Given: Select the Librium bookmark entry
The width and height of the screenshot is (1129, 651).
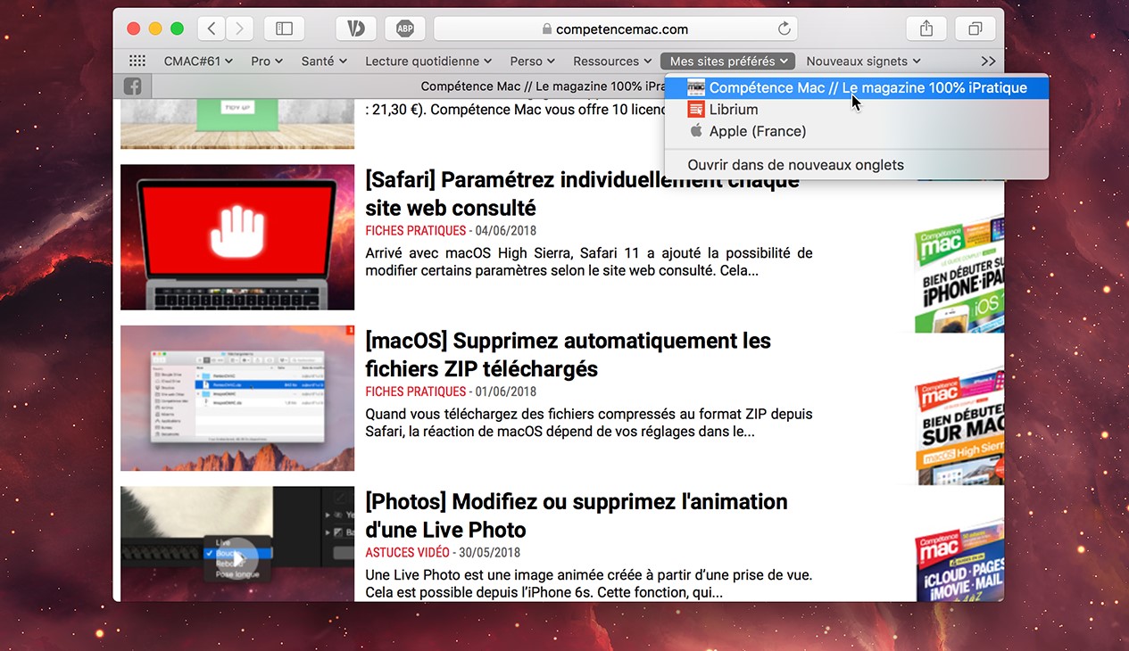Looking at the screenshot, I should click(x=857, y=110).
